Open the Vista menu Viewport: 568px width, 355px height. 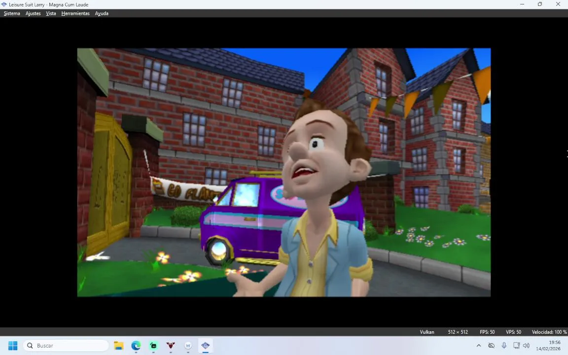pos(51,13)
